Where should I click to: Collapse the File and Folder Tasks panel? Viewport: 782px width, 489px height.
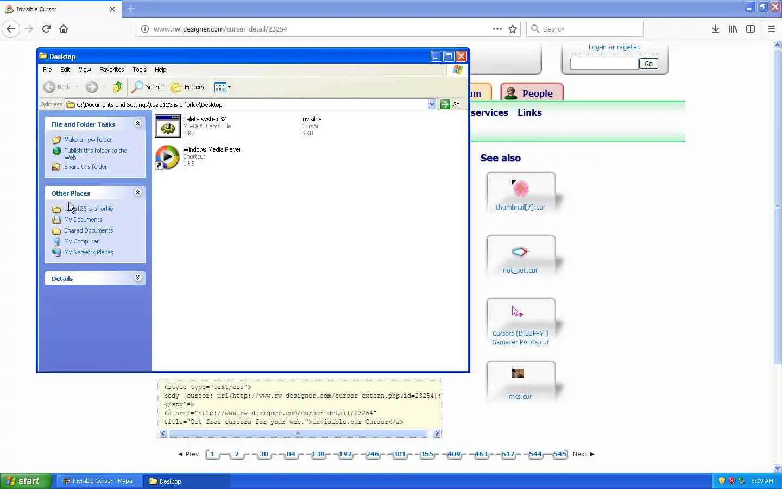pyautogui.click(x=137, y=123)
